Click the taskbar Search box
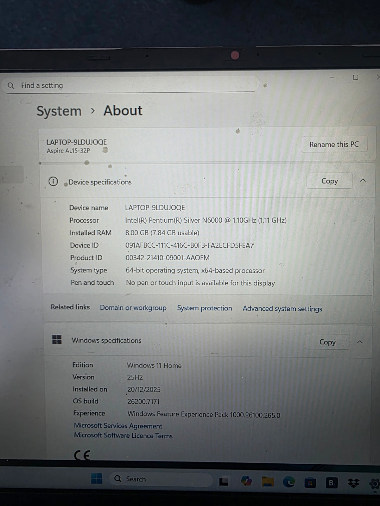 click(161, 479)
